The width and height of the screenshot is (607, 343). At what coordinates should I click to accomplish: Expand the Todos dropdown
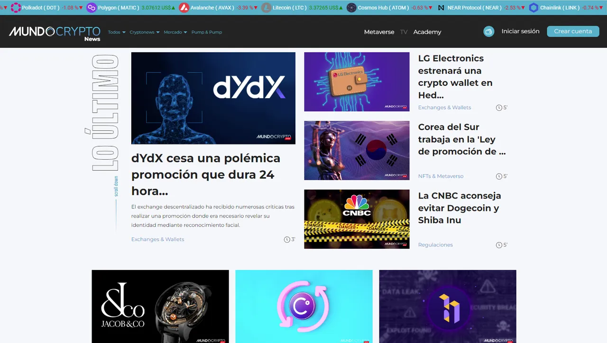(117, 32)
